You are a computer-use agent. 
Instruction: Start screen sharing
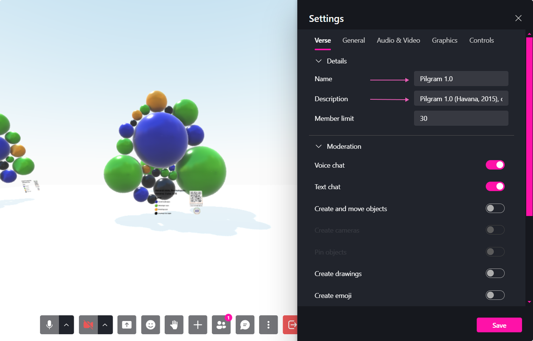[x=127, y=325]
